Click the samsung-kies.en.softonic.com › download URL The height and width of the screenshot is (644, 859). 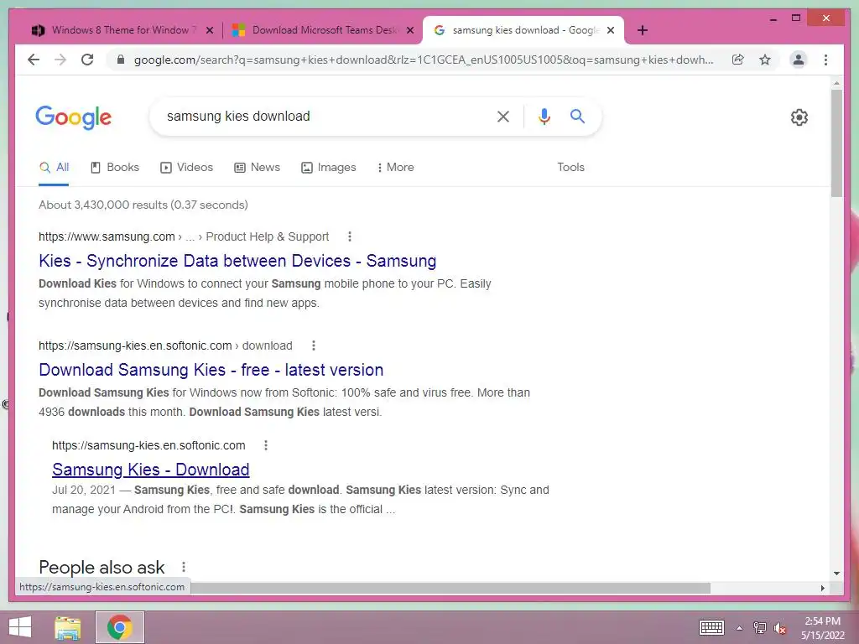coord(165,345)
